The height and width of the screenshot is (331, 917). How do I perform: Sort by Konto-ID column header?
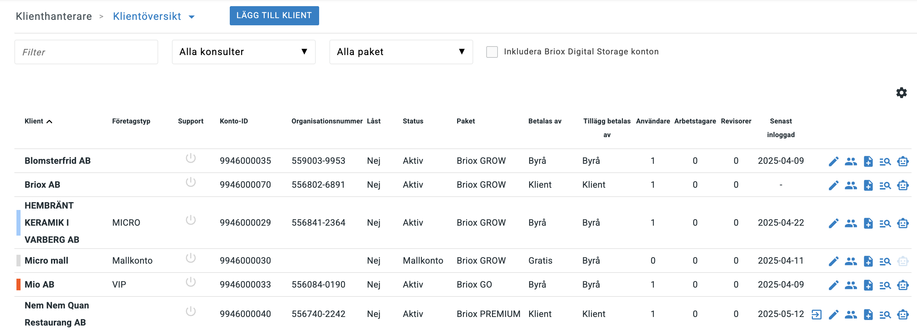tap(234, 121)
